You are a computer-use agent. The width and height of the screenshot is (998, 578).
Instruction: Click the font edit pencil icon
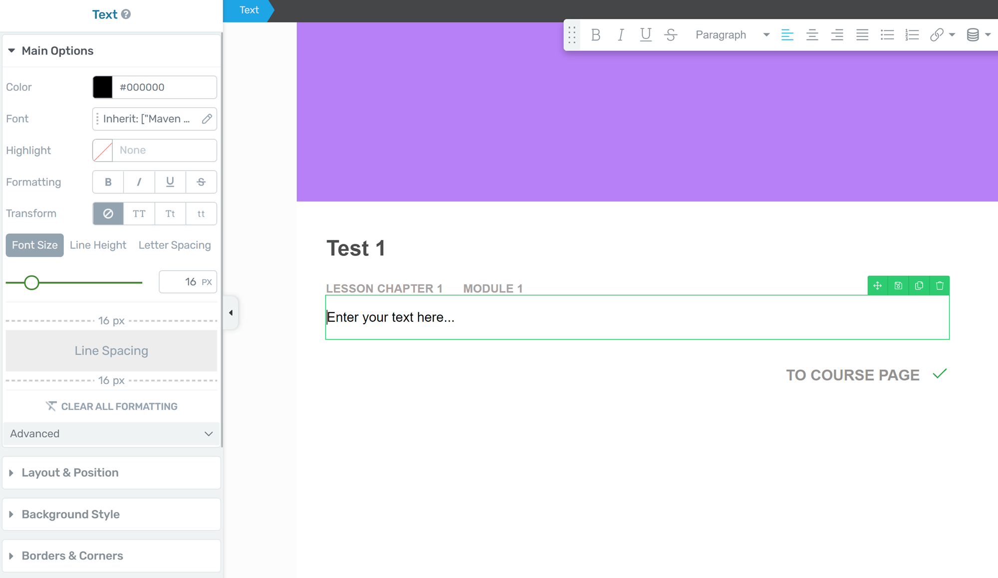(x=207, y=119)
